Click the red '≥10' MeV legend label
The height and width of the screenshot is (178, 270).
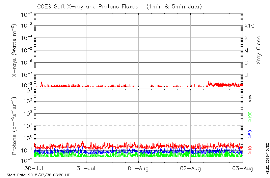click(250, 150)
